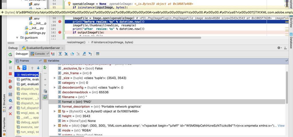This screenshot has width=293, height=137.
Task: Close debug tab using red X icon
Action: pos(10,114)
